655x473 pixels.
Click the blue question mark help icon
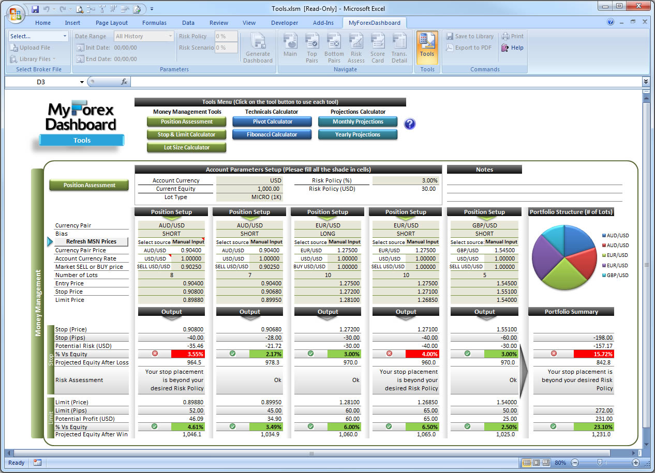click(x=410, y=124)
